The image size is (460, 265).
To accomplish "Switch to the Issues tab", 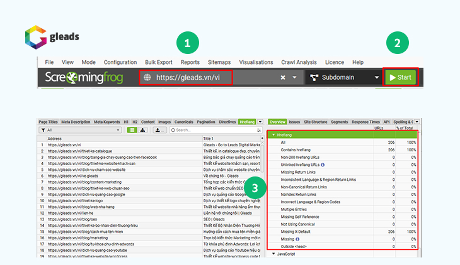I will point(294,122).
